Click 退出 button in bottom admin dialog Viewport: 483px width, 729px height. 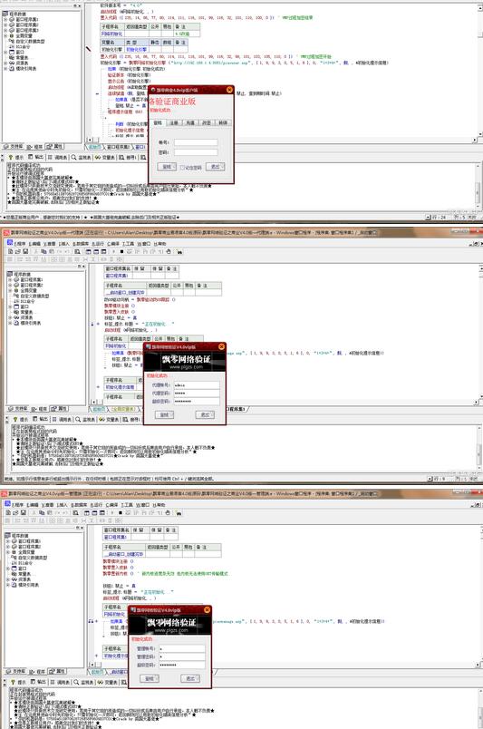[x=190, y=679]
